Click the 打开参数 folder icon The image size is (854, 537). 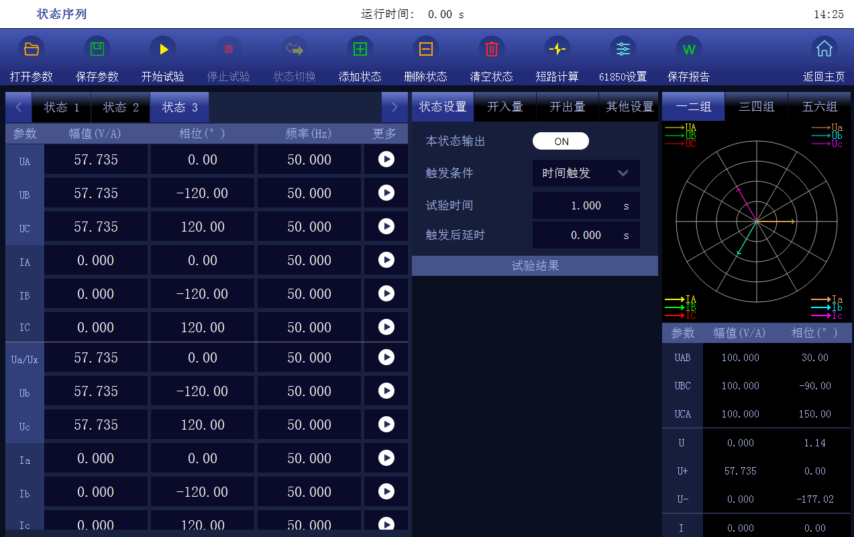pos(31,49)
